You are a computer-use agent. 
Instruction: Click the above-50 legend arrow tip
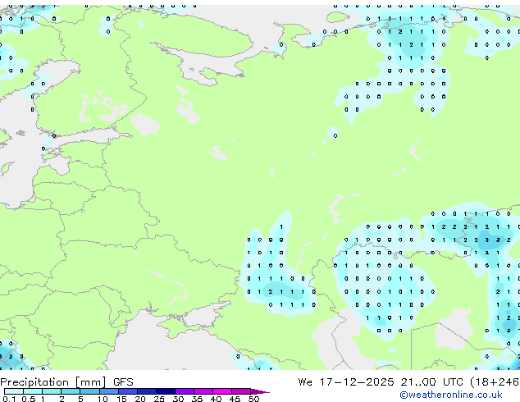tap(260, 391)
